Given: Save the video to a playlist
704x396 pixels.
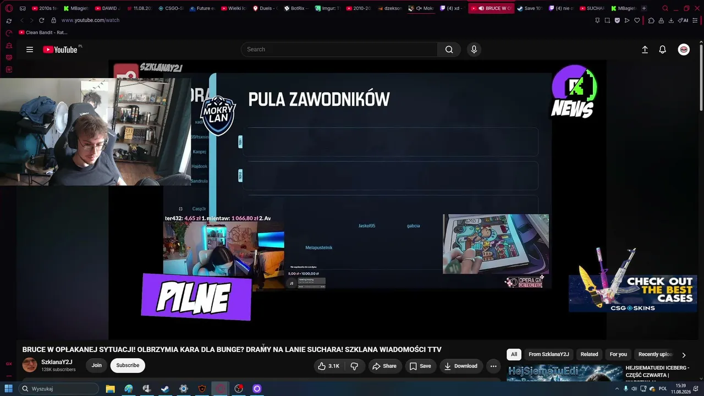Looking at the screenshot, I should 420,366.
